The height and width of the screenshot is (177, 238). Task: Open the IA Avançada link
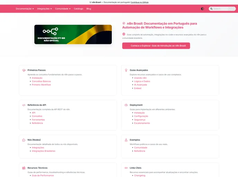click(140, 85)
